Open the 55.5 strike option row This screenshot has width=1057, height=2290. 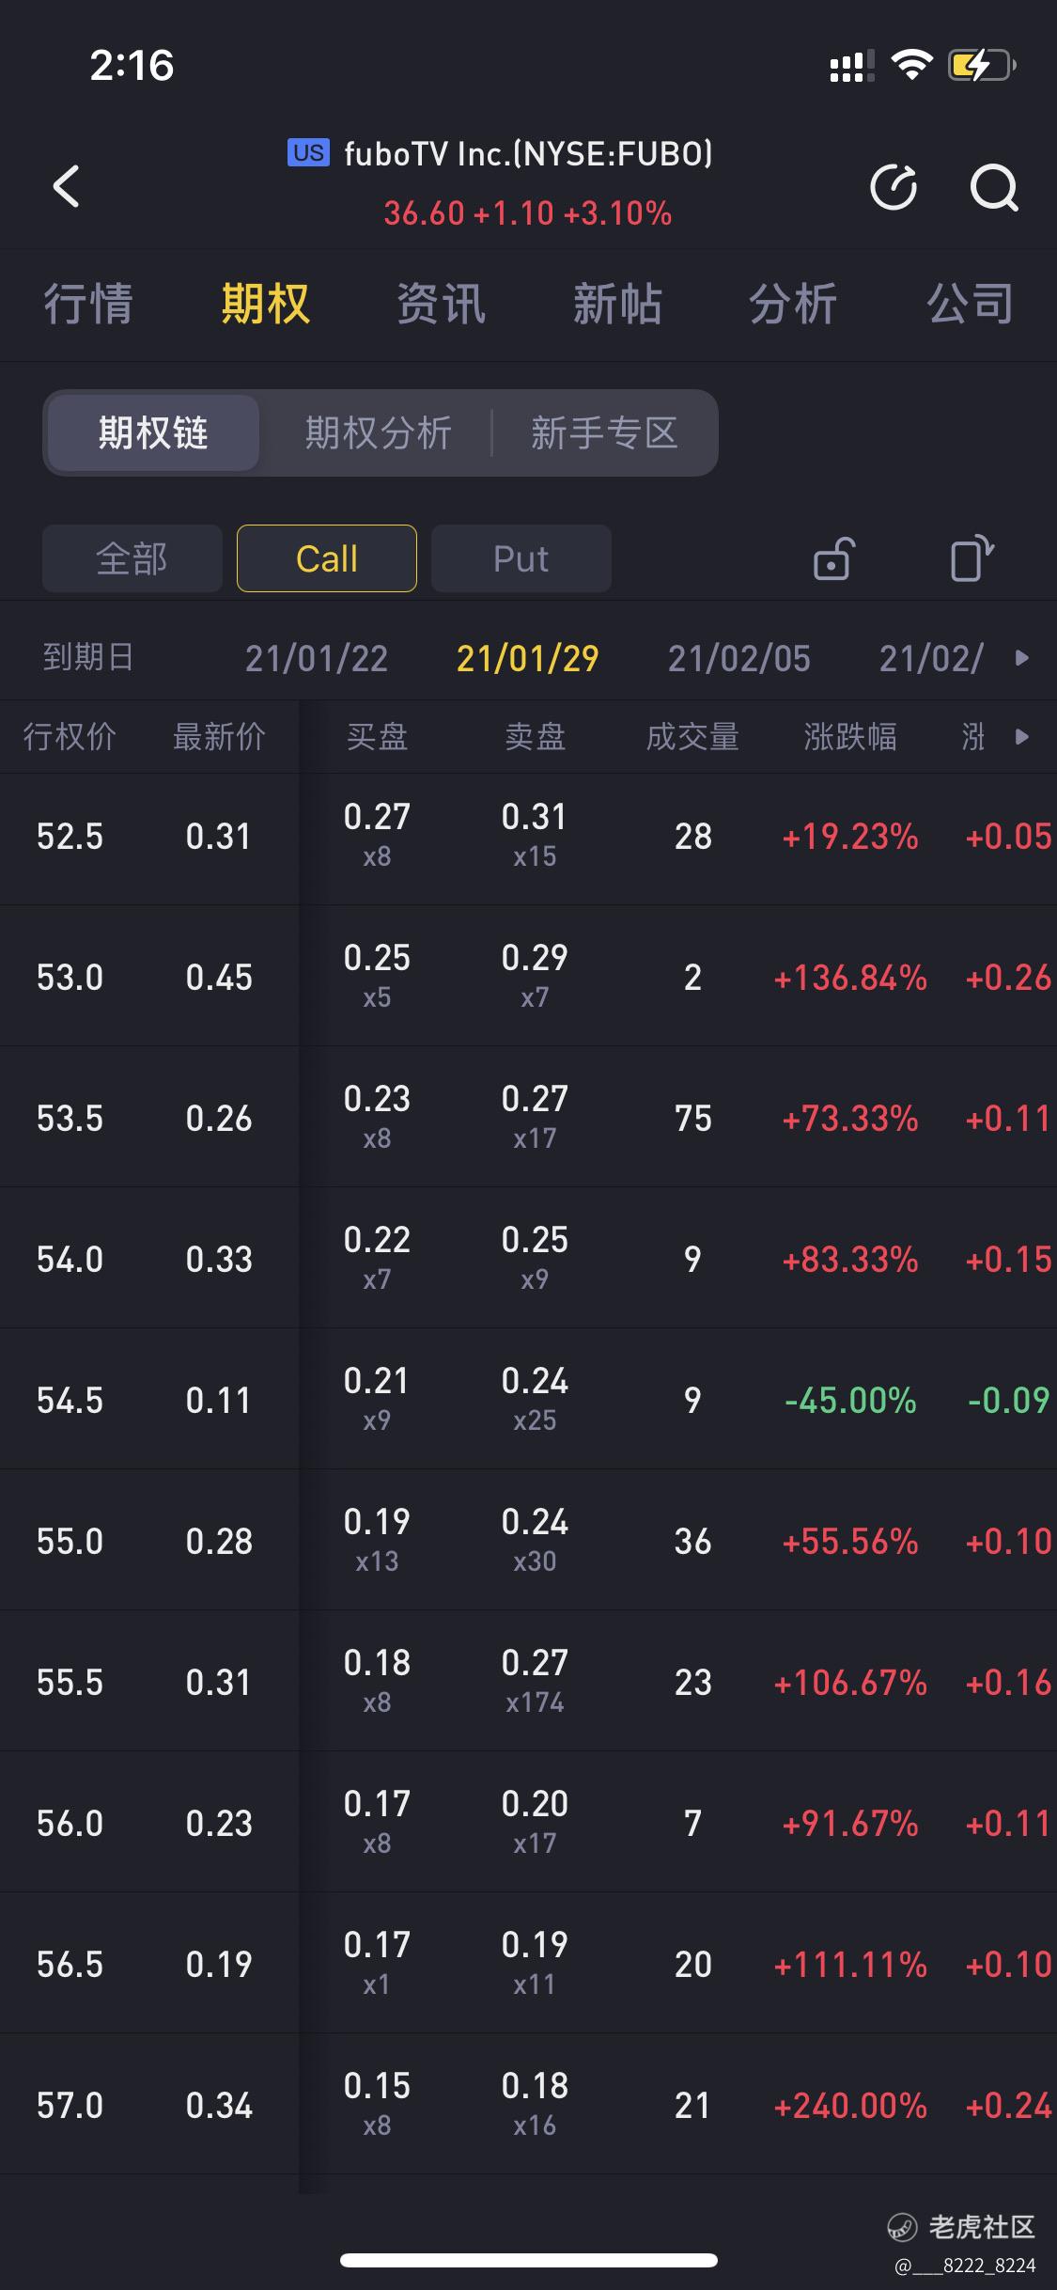click(x=528, y=1682)
